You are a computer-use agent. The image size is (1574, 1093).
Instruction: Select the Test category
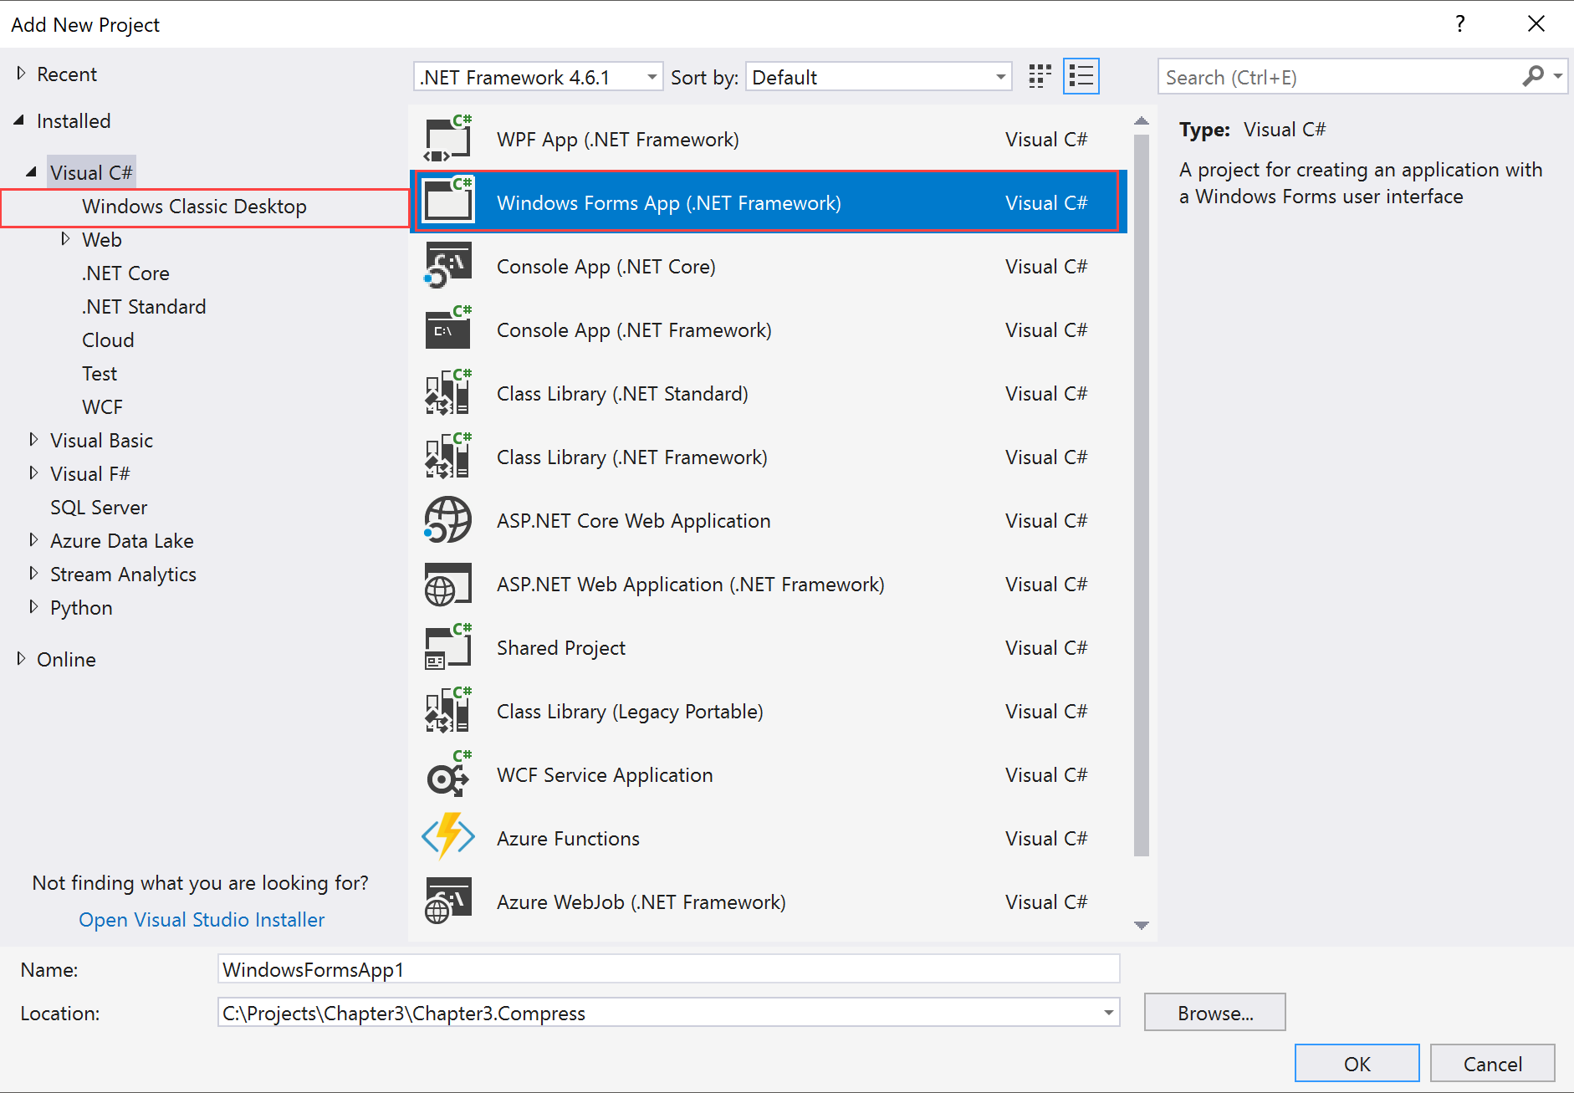[100, 374]
